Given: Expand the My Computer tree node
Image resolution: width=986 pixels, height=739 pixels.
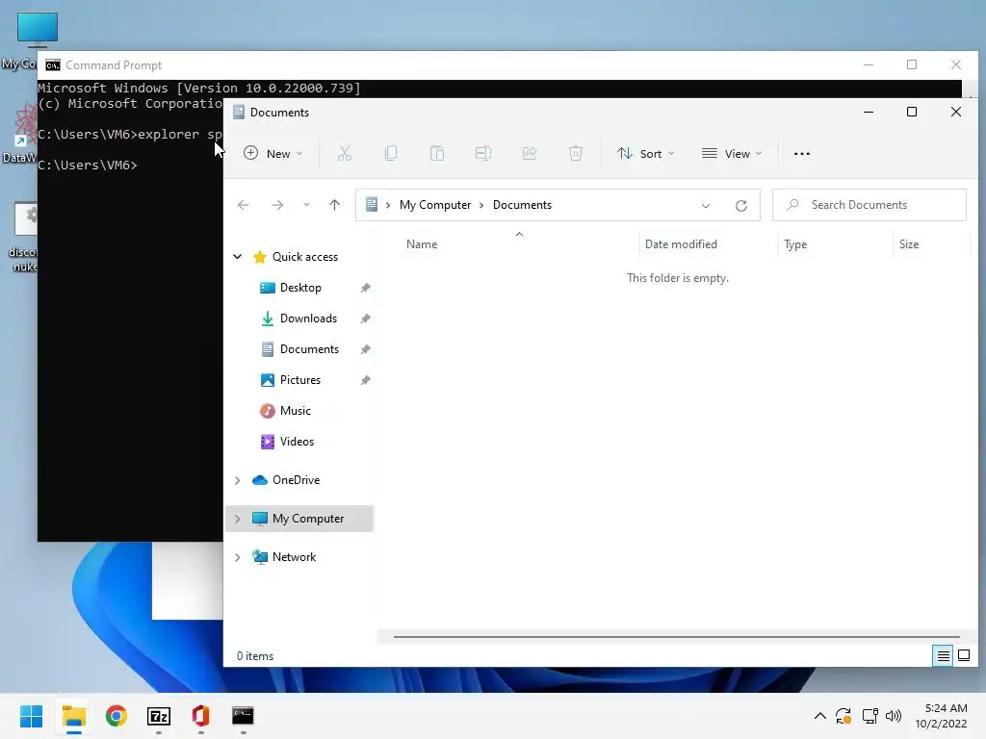Looking at the screenshot, I should [x=238, y=519].
